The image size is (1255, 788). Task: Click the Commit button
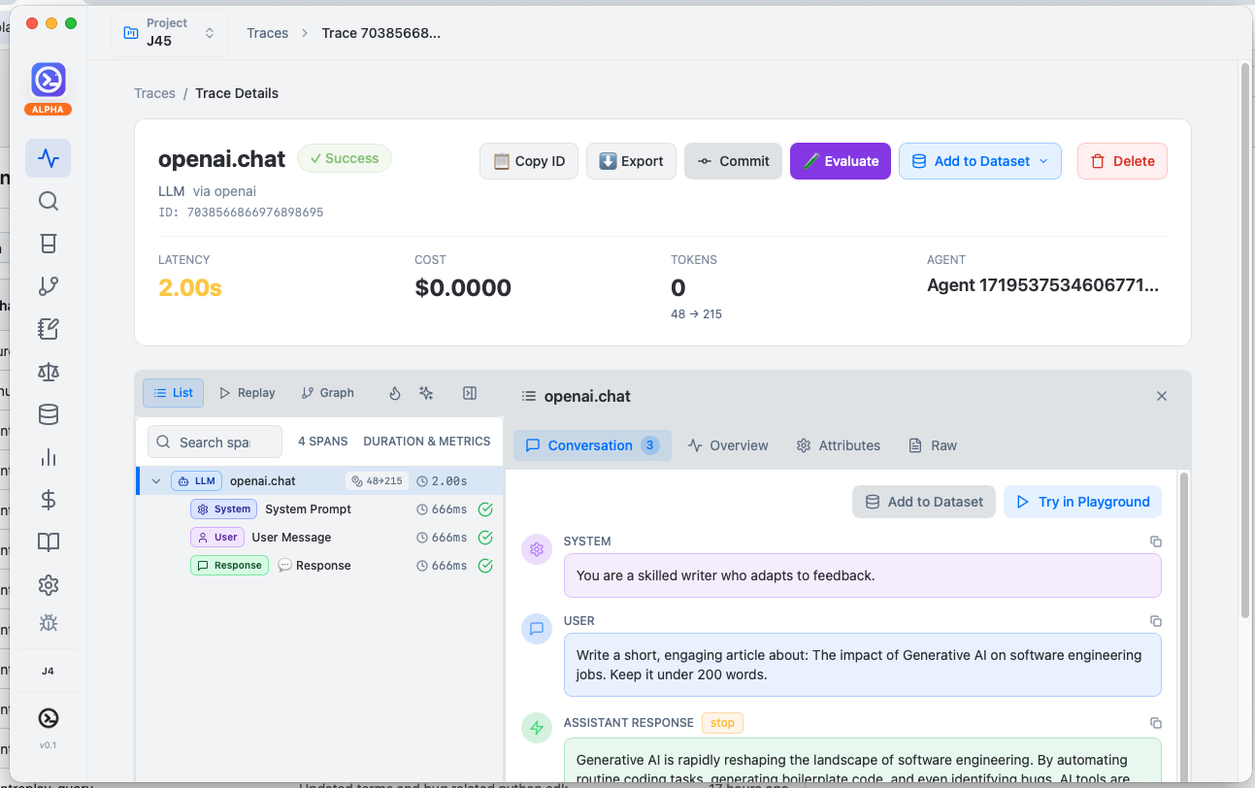point(733,161)
